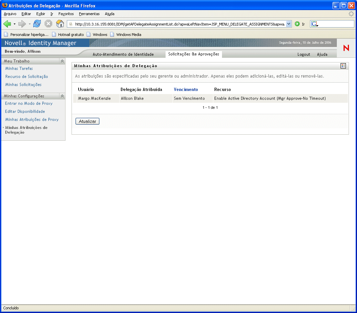Click the Logout link

pos(304,54)
